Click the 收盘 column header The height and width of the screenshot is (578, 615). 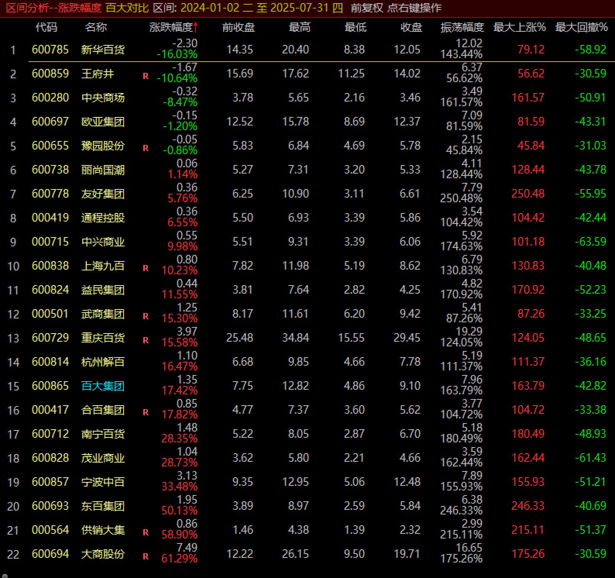coord(411,27)
